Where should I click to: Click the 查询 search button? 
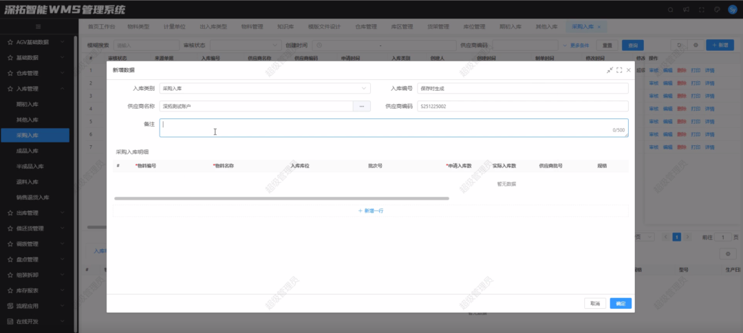click(x=633, y=45)
